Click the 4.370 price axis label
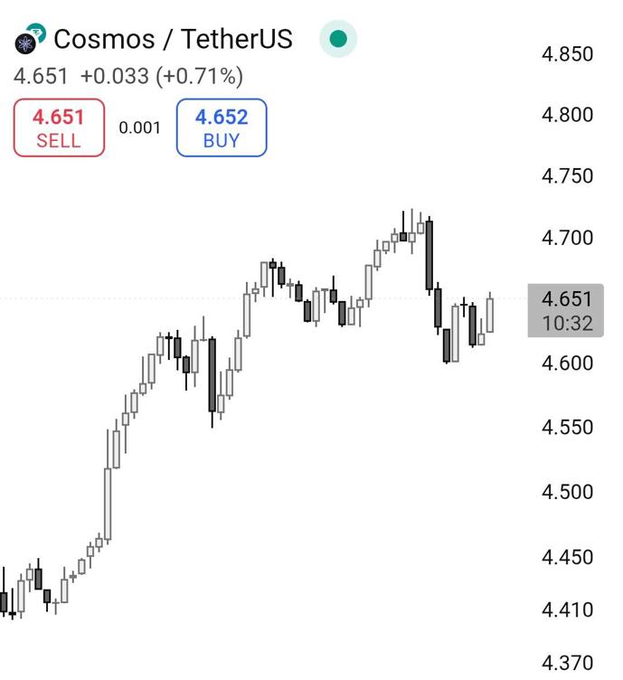Screen dimensions: 623x680 tap(567, 663)
